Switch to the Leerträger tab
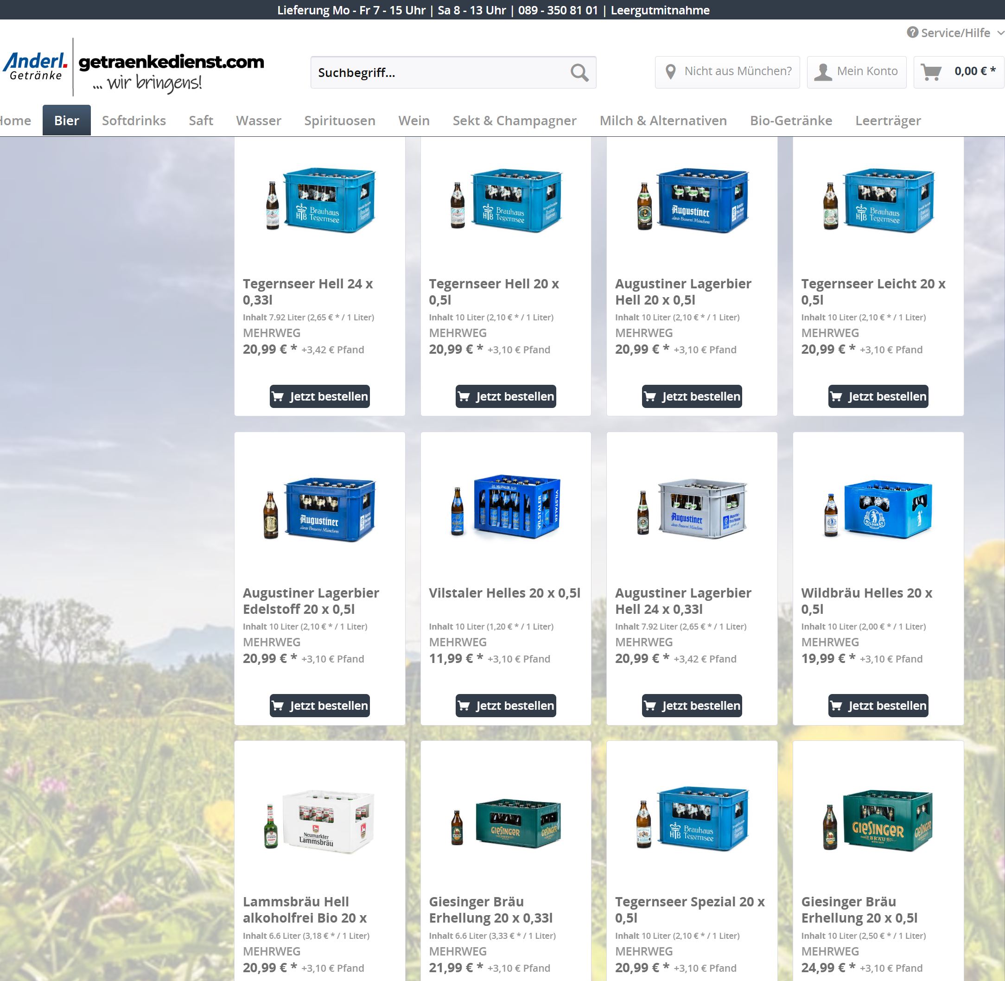1005x981 pixels. coord(888,120)
